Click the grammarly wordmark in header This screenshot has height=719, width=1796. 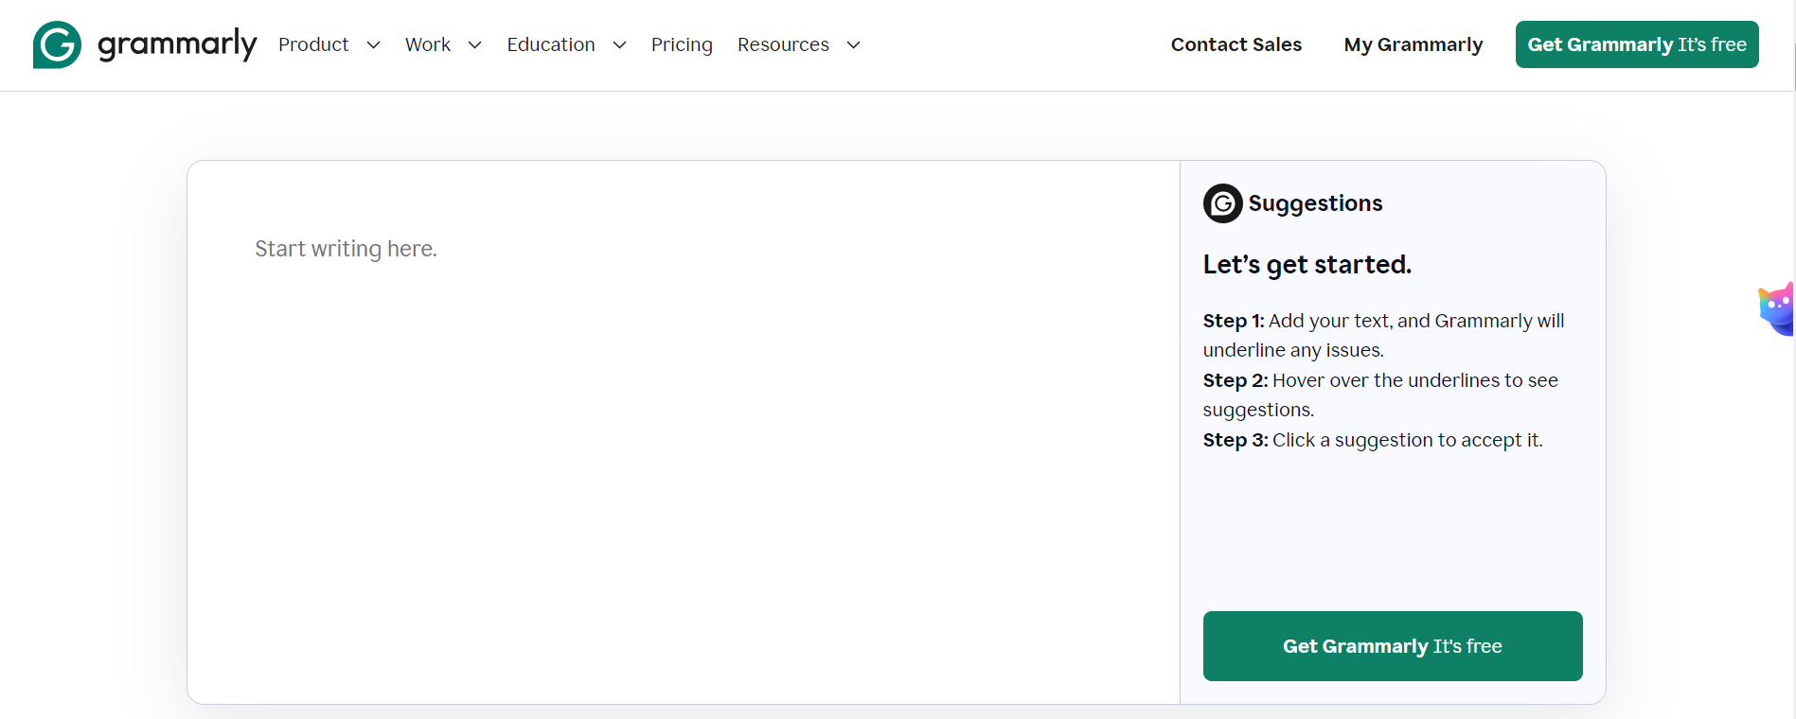tap(177, 44)
